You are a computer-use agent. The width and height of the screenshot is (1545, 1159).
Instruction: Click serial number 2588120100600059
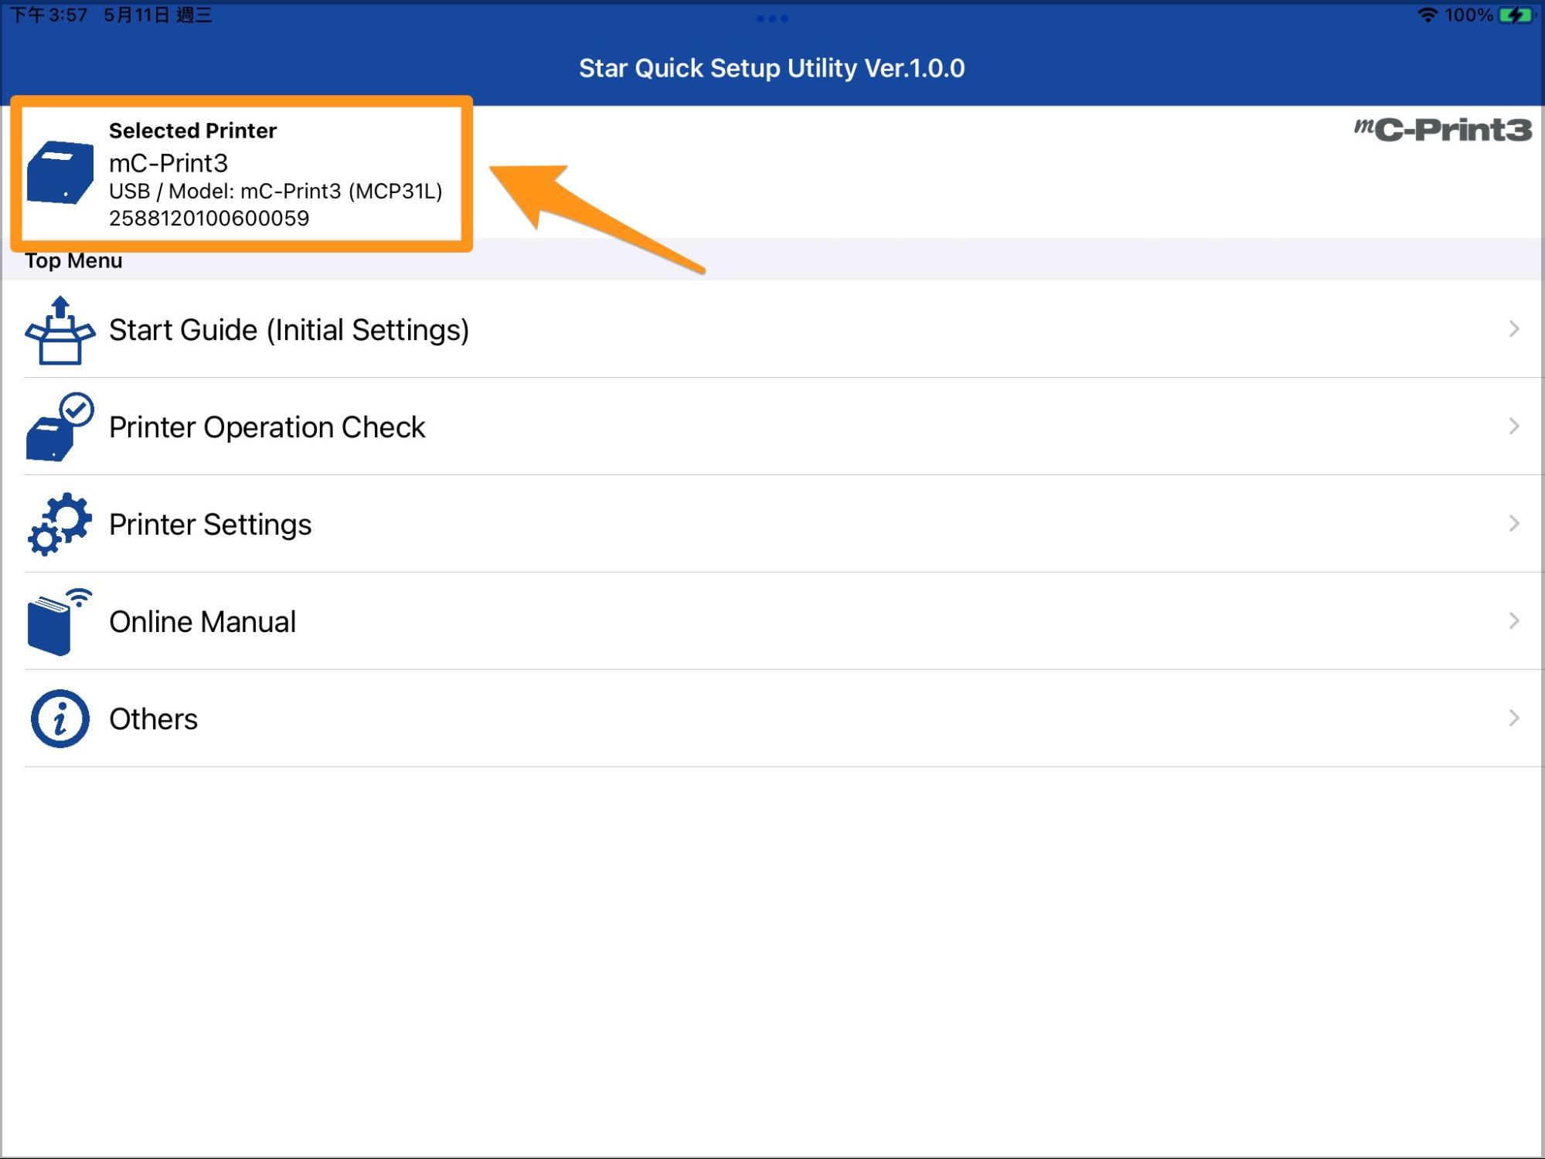tap(209, 219)
